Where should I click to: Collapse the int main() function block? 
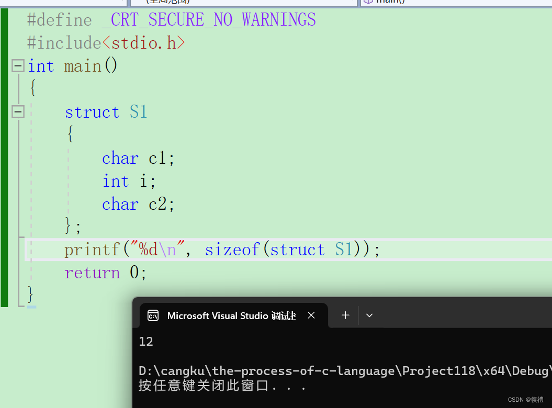pyautogui.click(x=18, y=66)
